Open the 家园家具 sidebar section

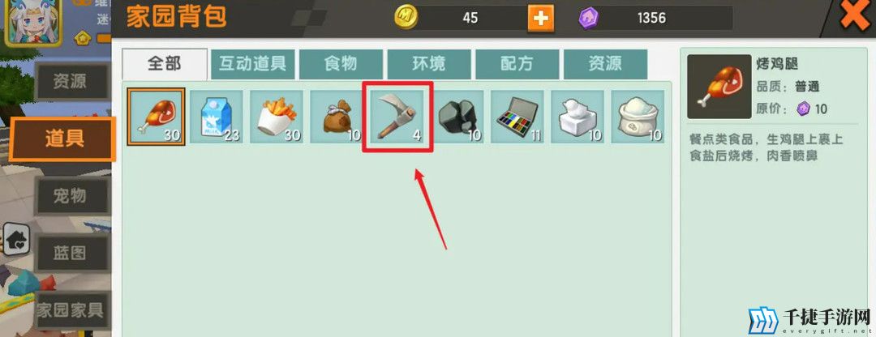point(71,310)
